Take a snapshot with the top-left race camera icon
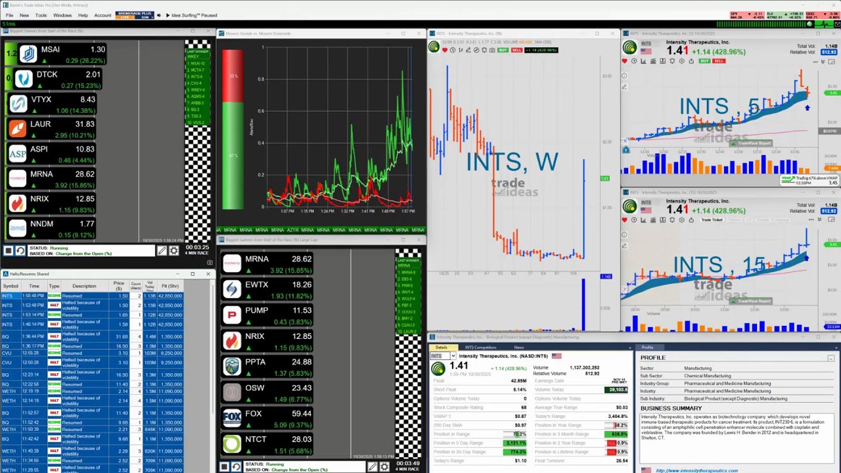The height and width of the screenshot is (473, 841). pos(210,262)
